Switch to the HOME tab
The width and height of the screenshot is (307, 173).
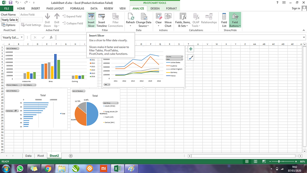21,8
